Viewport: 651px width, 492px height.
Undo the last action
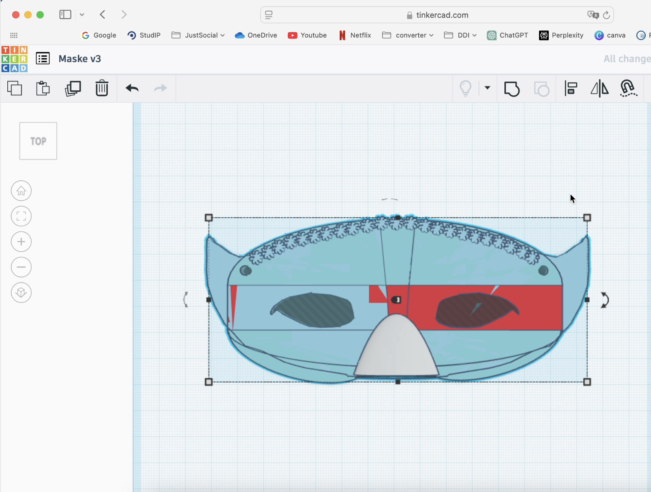[132, 88]
